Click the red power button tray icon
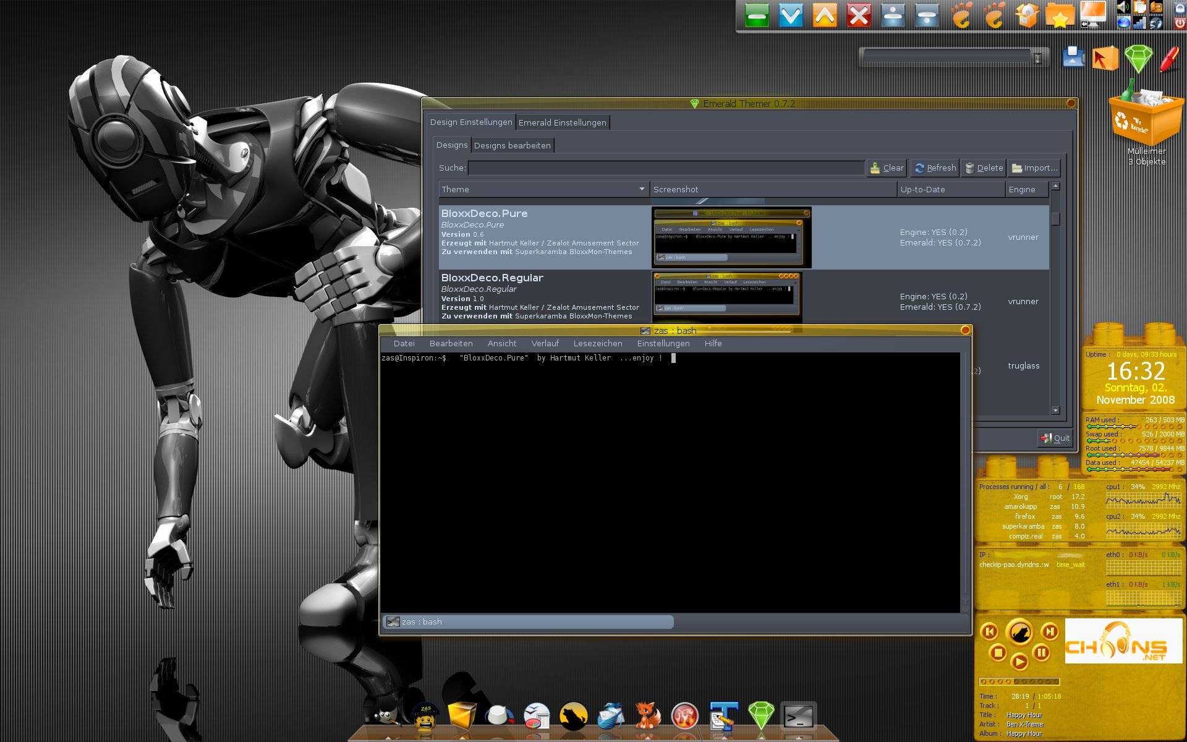1187x742 pixels. [1180, 23]
